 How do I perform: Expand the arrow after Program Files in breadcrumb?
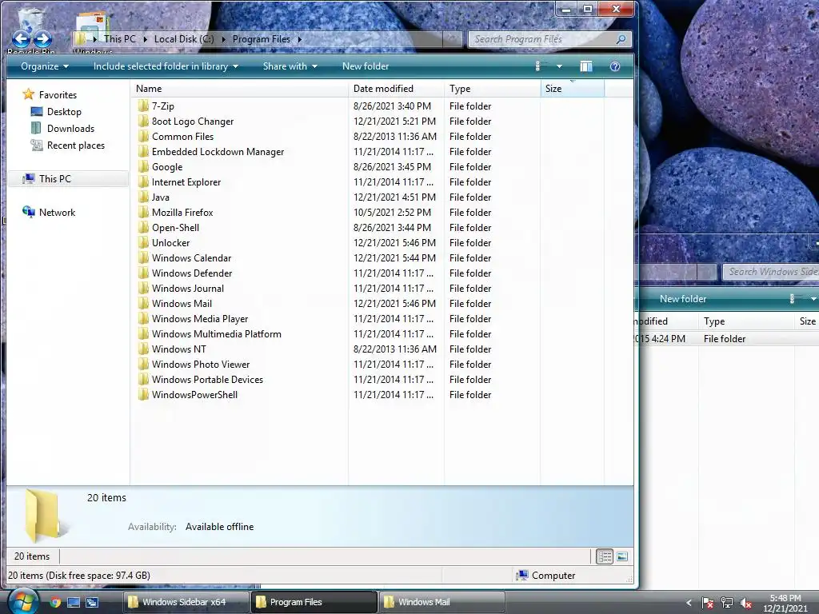coord(299,39)
